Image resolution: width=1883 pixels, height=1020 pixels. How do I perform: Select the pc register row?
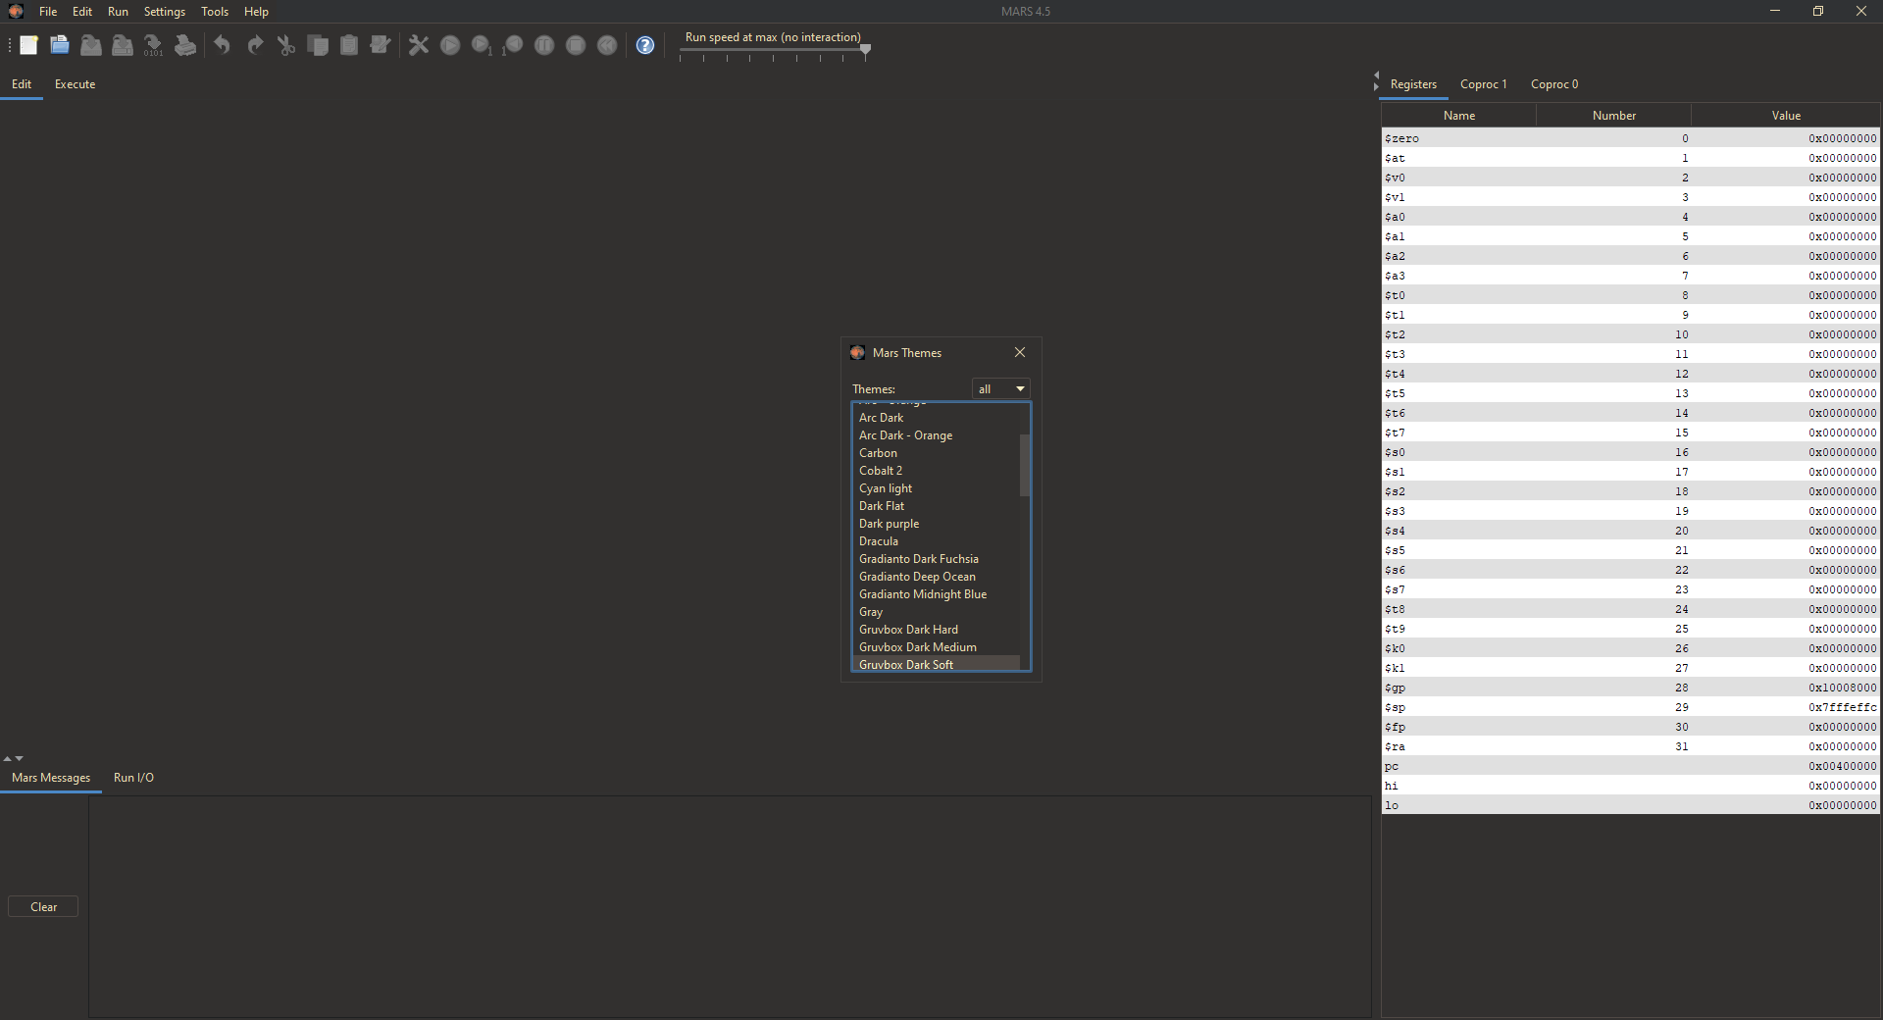coord(1630,766)
